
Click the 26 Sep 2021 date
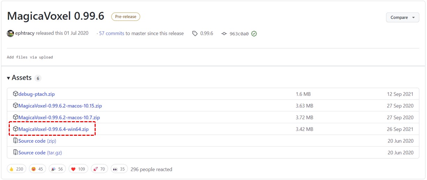coord(400,129)
